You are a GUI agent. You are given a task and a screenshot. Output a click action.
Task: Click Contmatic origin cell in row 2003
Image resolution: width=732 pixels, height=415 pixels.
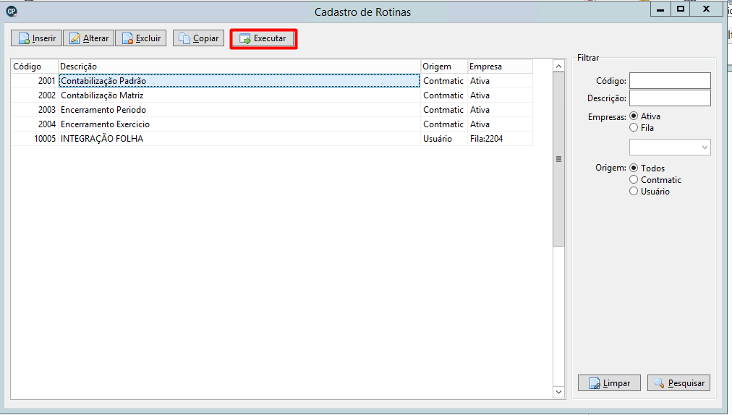pyautogui.click(x=443, y=110)
